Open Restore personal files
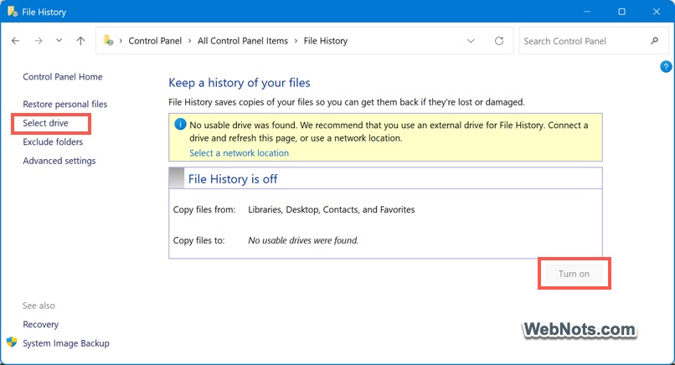 click(65, 104)
